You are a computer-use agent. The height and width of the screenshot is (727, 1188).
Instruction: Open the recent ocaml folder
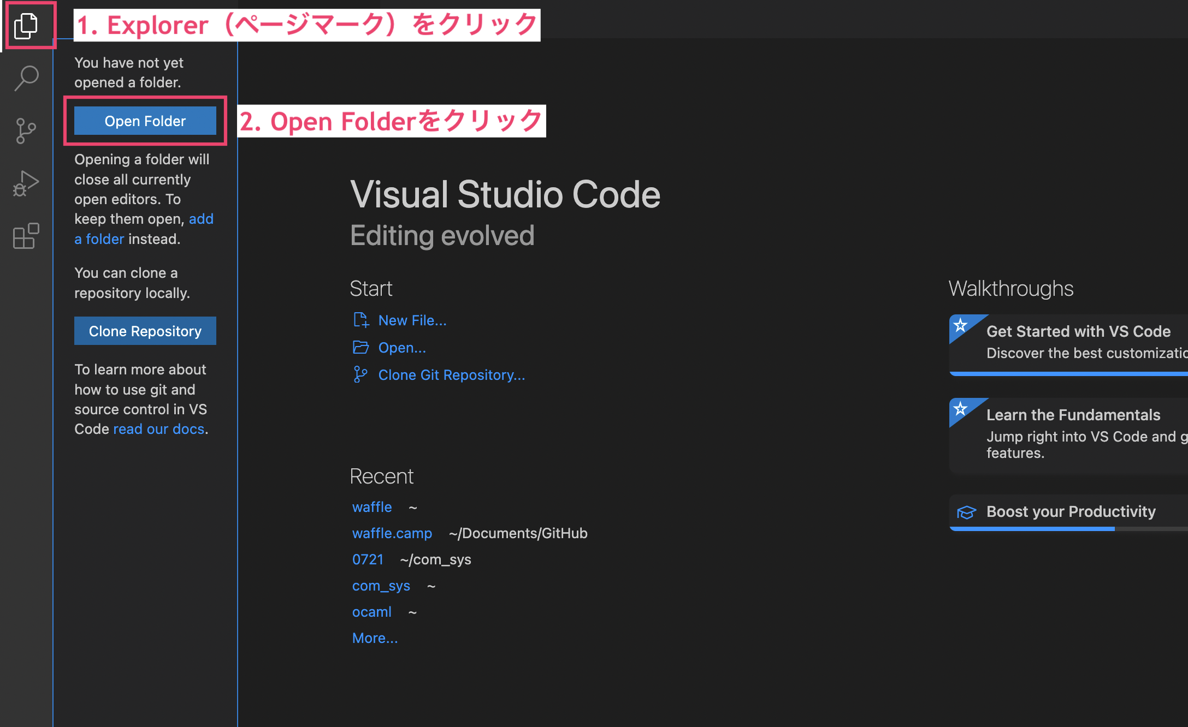[371, 612]
